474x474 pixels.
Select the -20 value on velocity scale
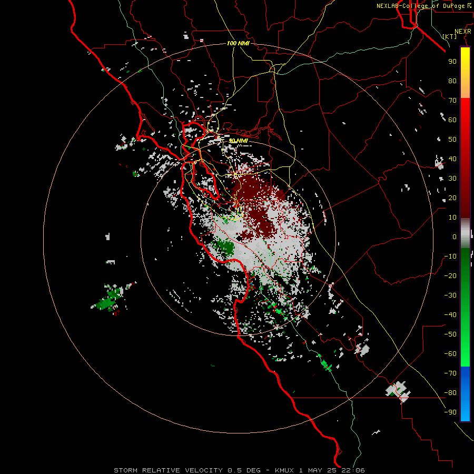point(450,275)
